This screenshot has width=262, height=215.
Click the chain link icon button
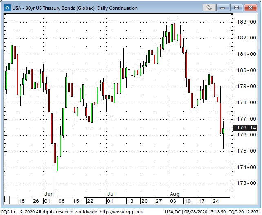pyautogui.click(x=209, y=8)
